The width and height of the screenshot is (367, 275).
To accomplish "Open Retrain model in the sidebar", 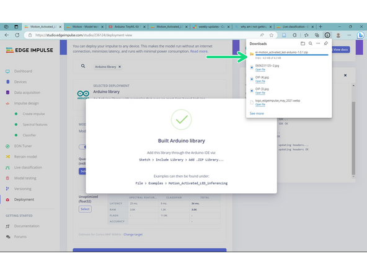I will [25, 157].
